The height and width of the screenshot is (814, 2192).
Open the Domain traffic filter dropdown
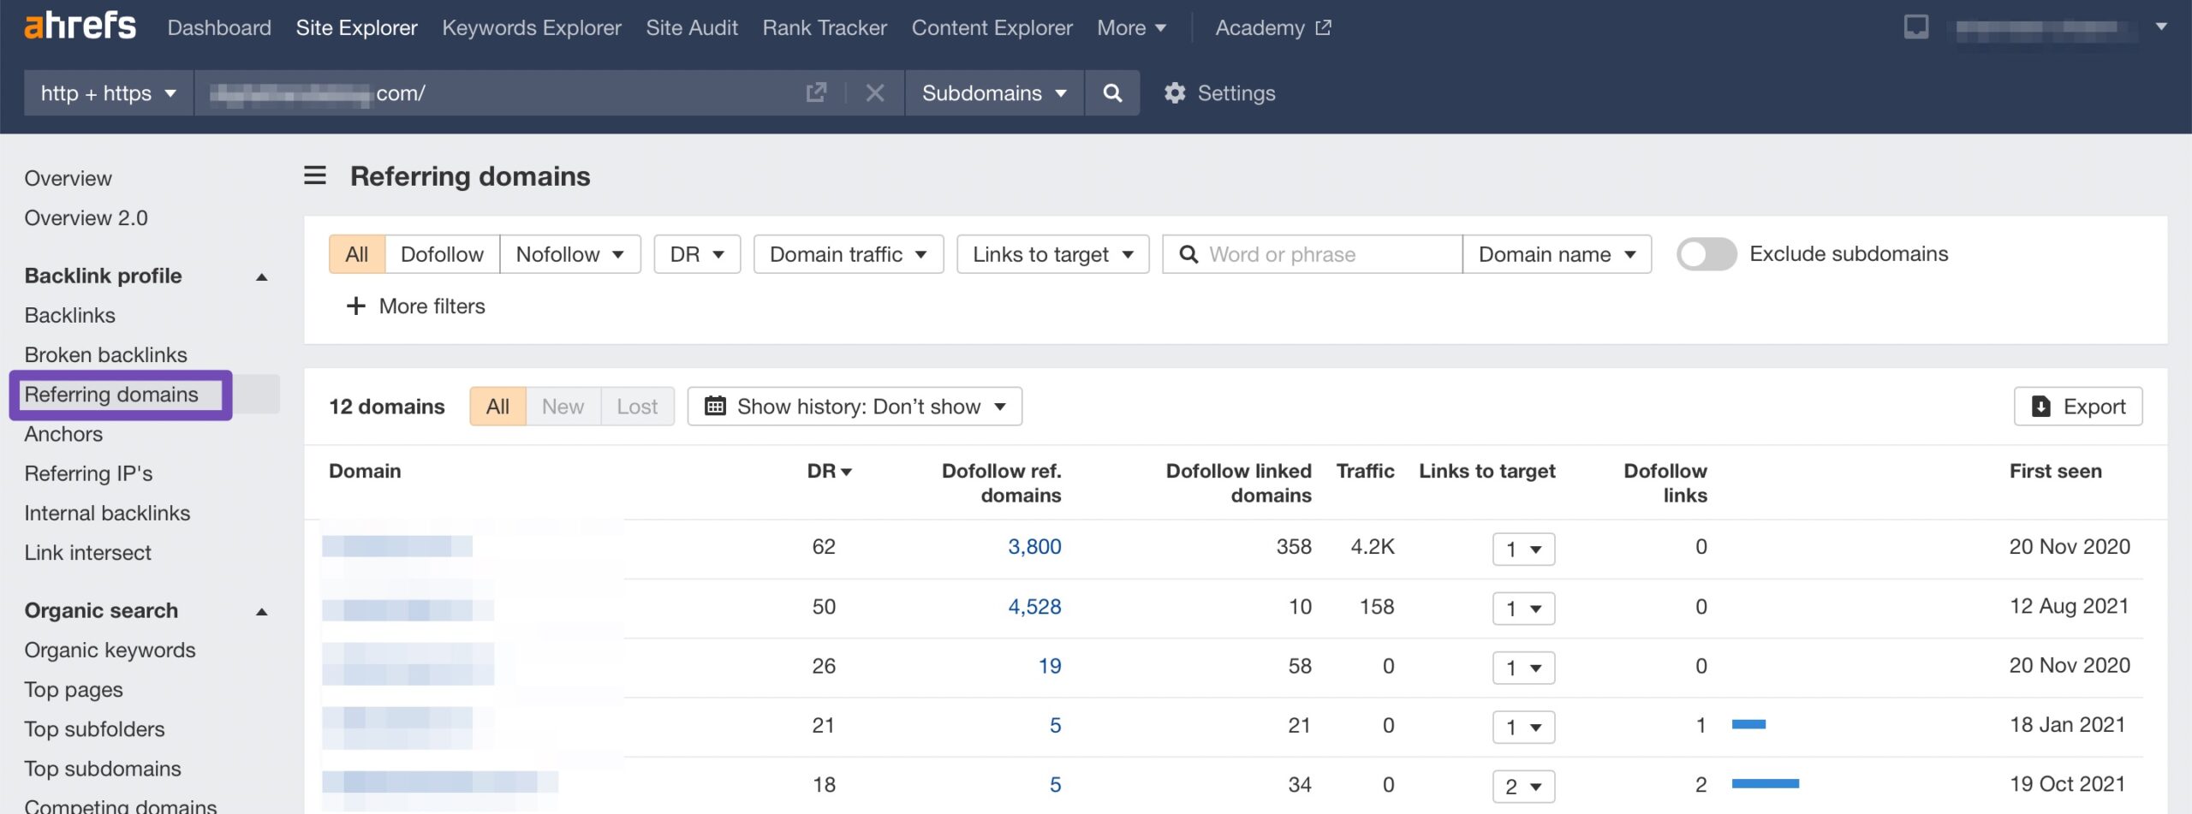point(848,254)
